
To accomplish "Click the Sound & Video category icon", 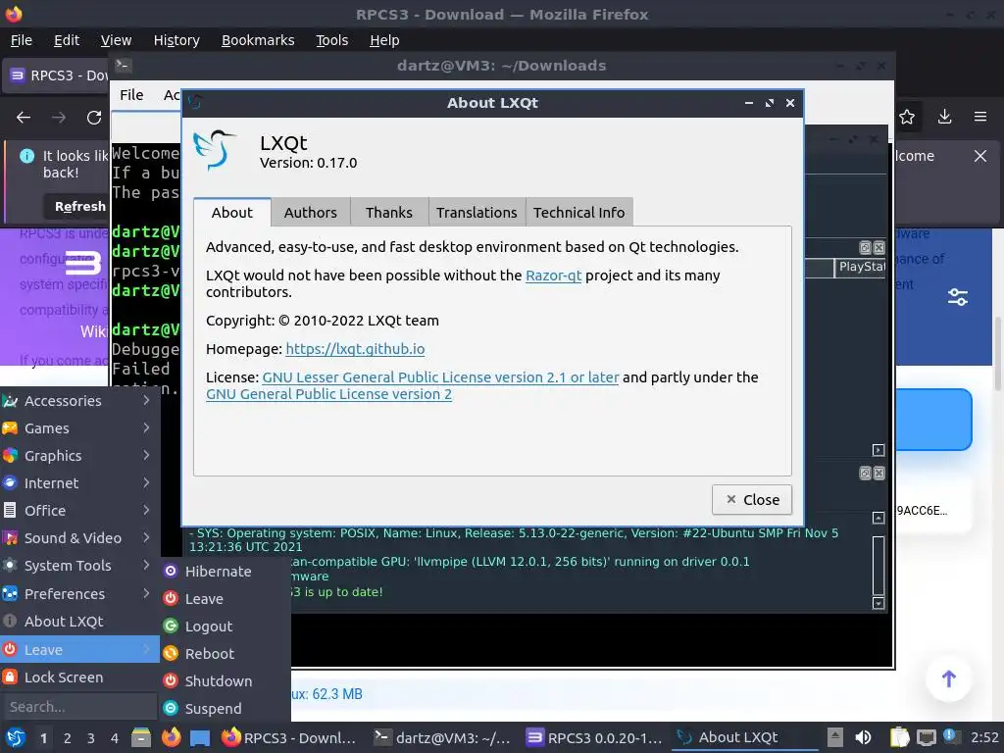I will tap(10, 538).
